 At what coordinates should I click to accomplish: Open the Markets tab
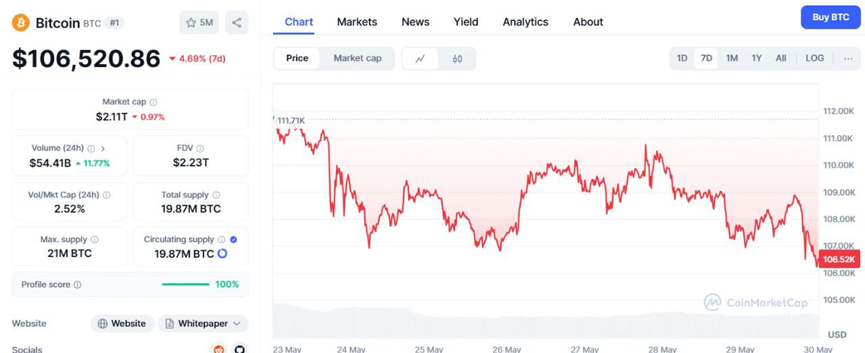click(357, 22)
